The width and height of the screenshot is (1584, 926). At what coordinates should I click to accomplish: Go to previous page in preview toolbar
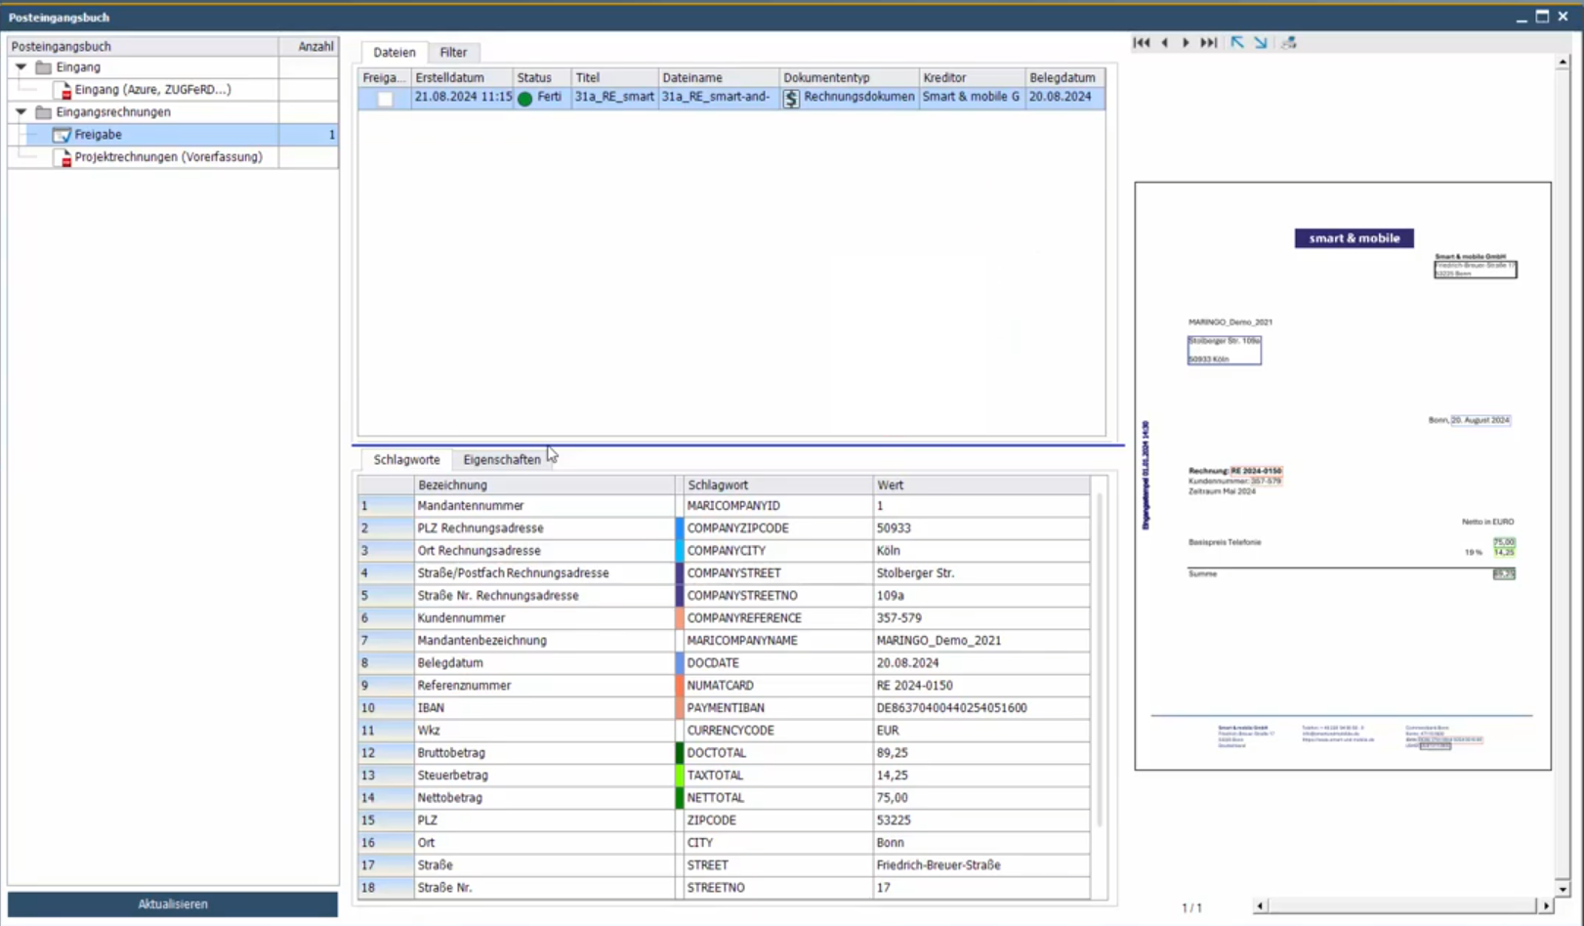coord(1164,43)
